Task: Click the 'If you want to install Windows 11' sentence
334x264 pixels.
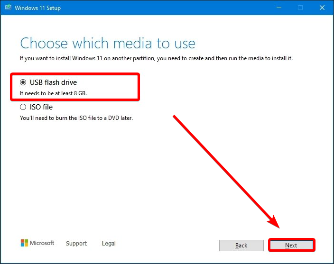Action: pyautogui.click(x=156, y=58)
